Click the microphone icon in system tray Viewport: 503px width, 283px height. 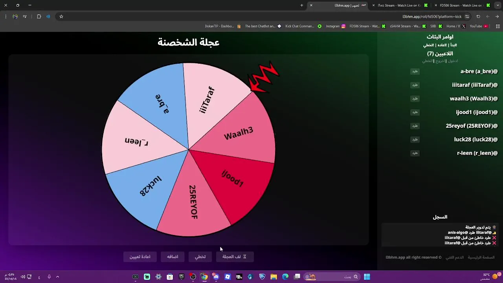[49, 277]
